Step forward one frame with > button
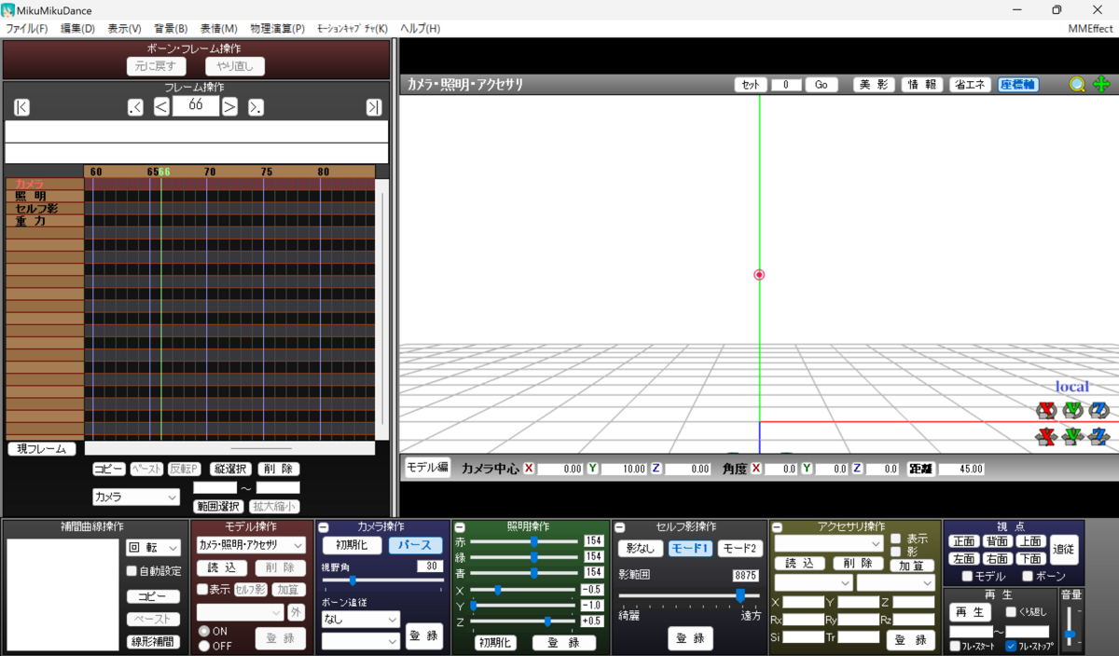This screenshot has height=656, width=1119. click(229, 107)
